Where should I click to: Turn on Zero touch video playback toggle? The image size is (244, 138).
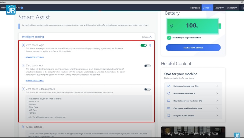[x=147, y=89]
